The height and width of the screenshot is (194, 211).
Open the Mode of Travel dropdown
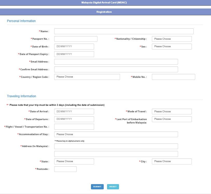[x=172, y=111]
